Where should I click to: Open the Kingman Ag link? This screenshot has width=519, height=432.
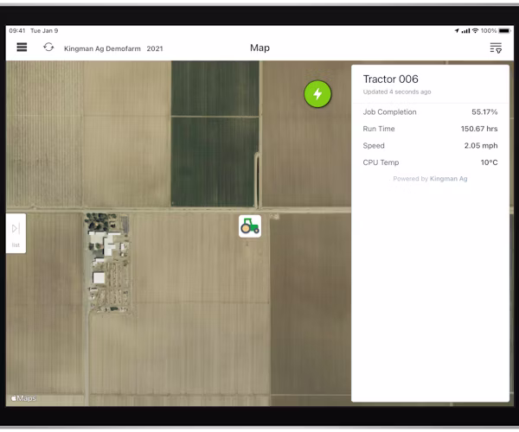[x=448, y=179]
